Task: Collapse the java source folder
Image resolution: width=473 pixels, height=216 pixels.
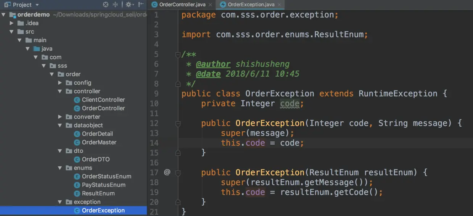Action: tap(28, 48)
